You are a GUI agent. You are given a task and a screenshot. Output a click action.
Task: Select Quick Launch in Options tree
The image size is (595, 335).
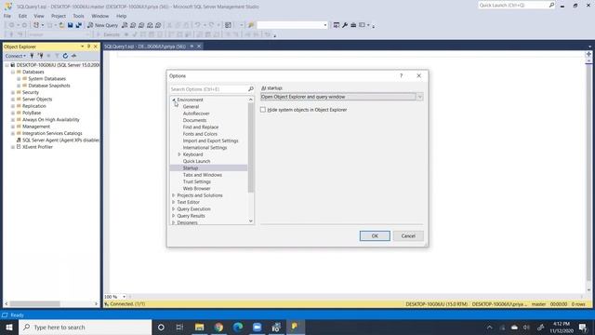(196, 161)
